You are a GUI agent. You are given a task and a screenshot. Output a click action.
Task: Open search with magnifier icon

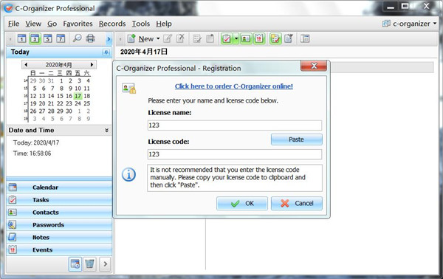(77, 38)
